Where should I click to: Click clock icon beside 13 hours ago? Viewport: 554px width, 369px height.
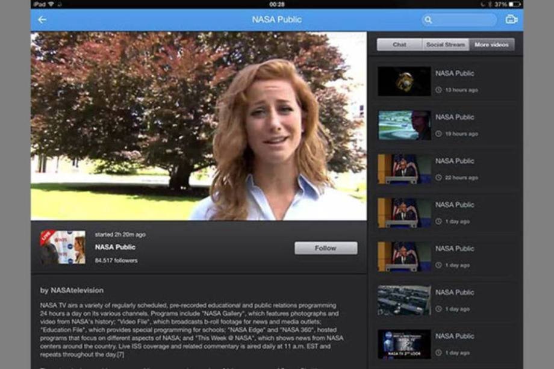pos(439,90)
